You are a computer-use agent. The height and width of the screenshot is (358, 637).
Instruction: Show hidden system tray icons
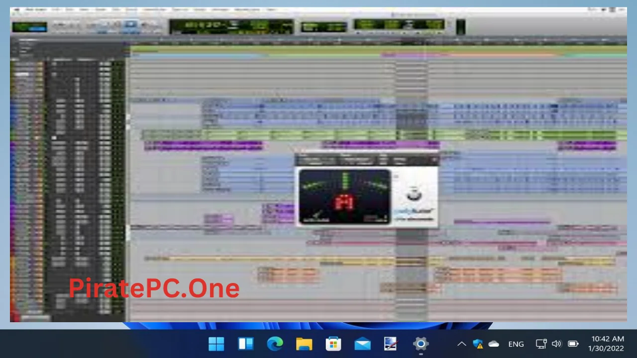462,344
